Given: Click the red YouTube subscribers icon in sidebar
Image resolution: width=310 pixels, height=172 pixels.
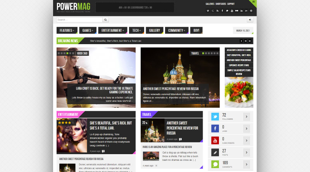Looking at the screenshot, I should 215,140.
